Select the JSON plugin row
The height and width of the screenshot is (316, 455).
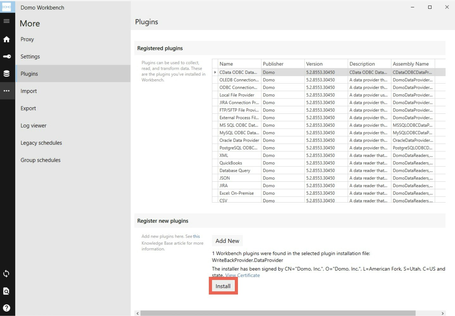point(329,178)
